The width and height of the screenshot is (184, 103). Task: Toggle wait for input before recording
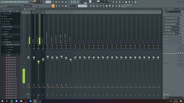point(56,2)
